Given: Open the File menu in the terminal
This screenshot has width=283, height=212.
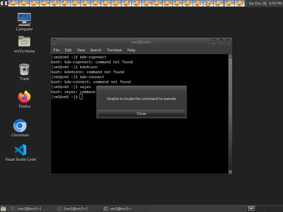Looking at the screenshot, I should click(x=56, y=50).
